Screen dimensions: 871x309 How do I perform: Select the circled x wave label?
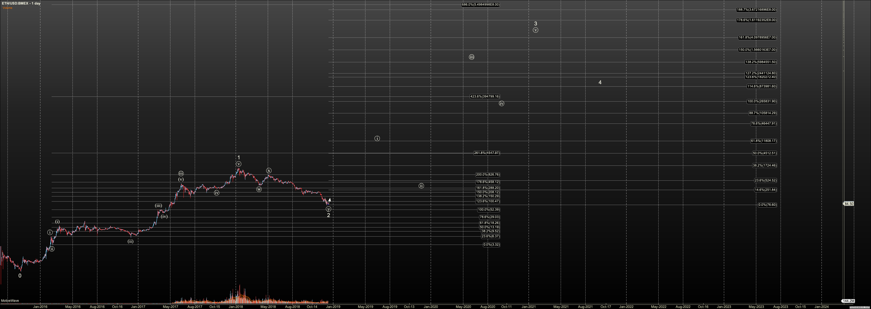pyautogui.click(x=269, y=171)
